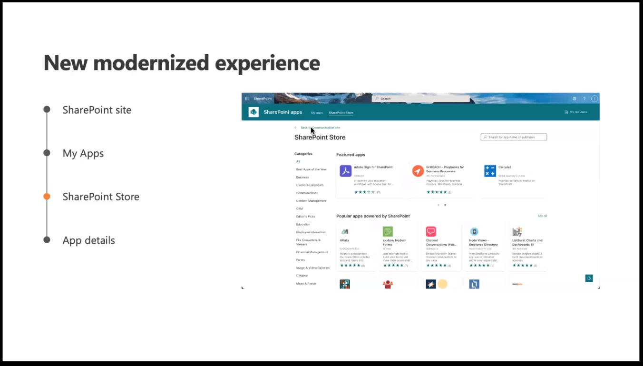Click the SharePoint apps logo icon
This screenshot has width=643, height=366.
coord(253,112)
